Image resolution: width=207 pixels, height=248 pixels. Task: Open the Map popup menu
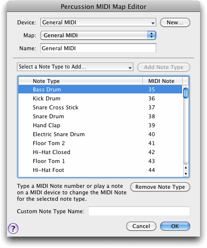coord(98,35)
